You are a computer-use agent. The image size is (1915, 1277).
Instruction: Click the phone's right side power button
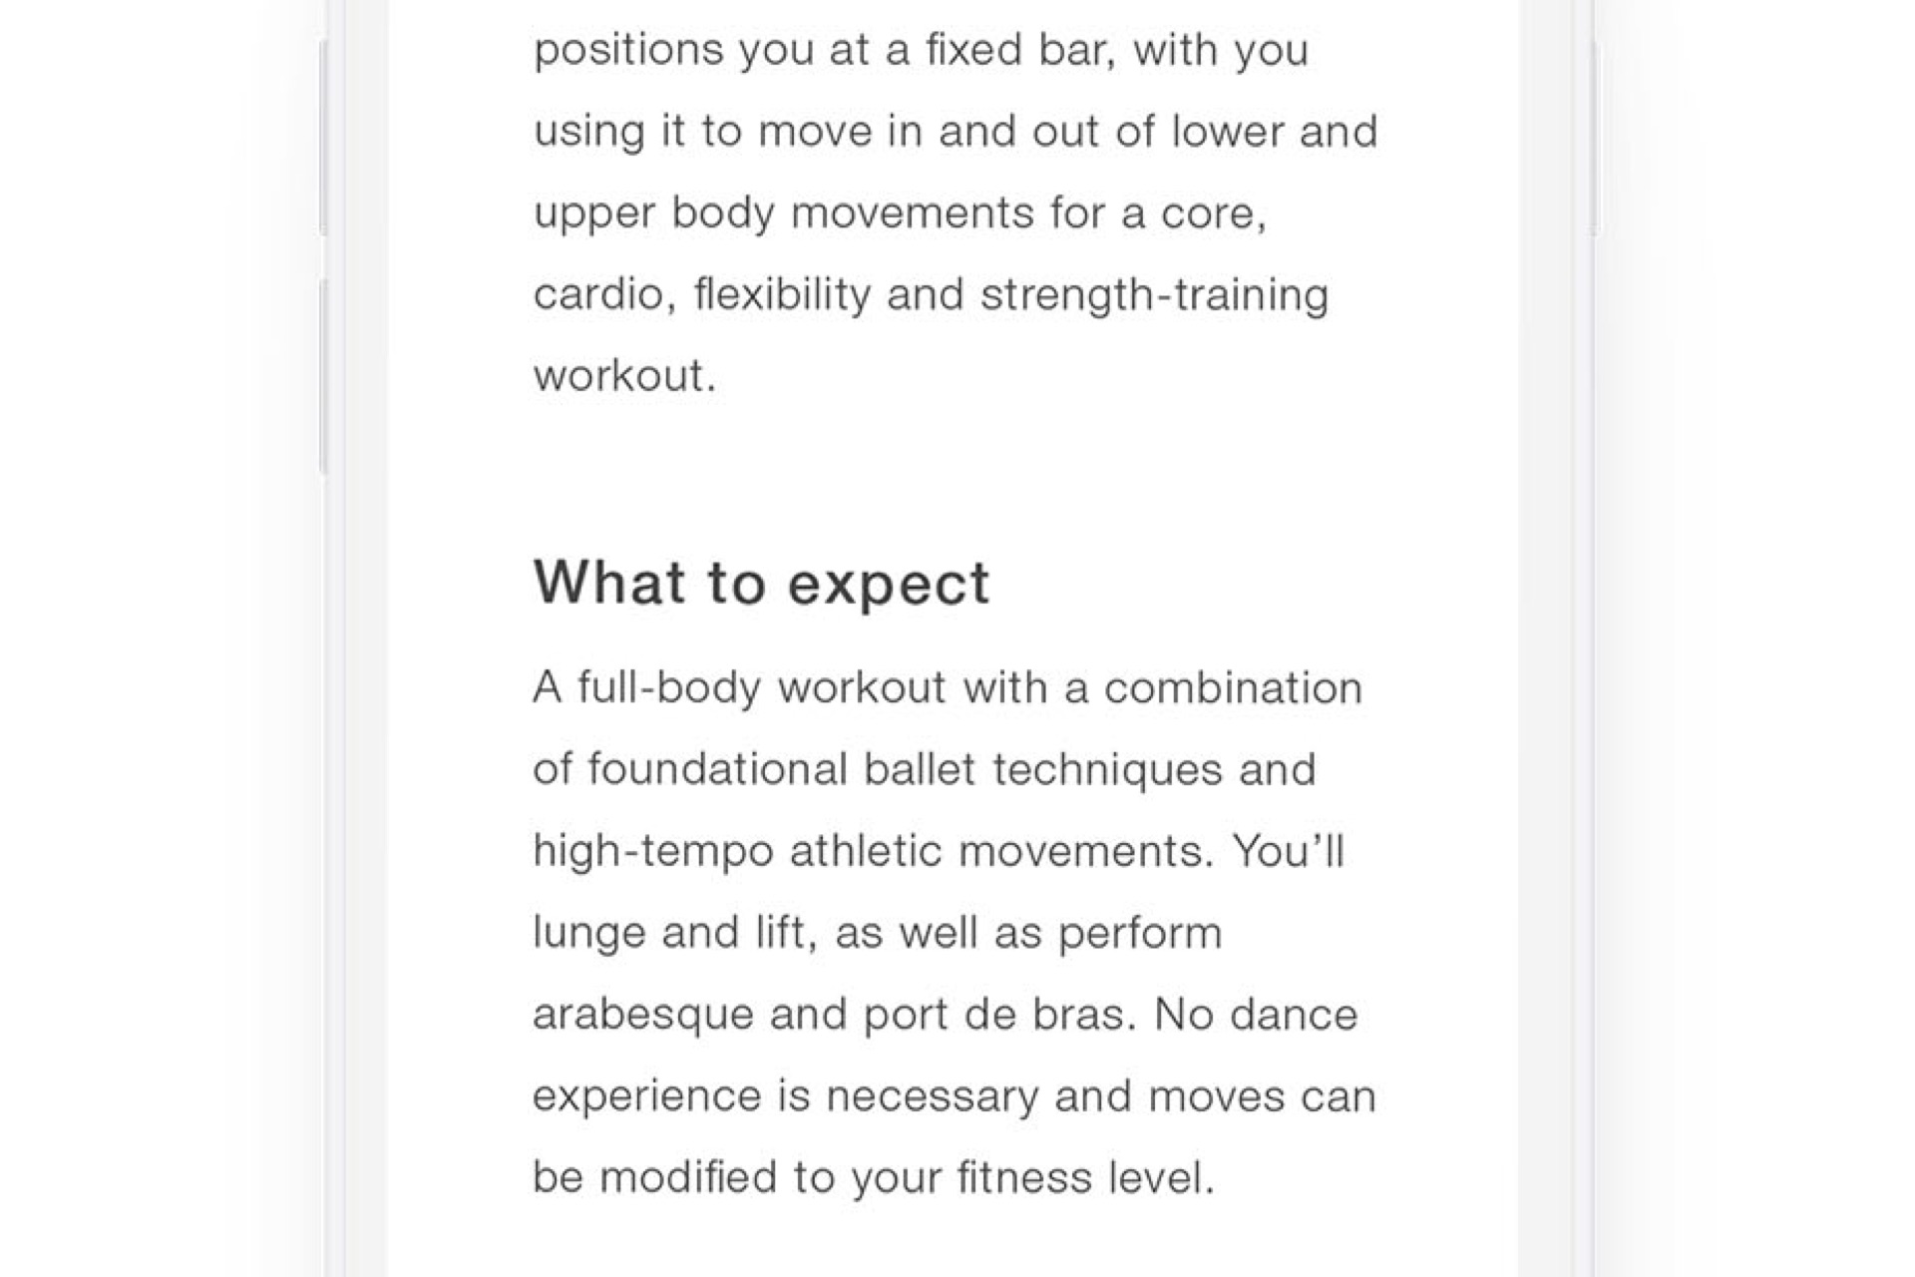pyautogui.click(x=1595, y=140)
